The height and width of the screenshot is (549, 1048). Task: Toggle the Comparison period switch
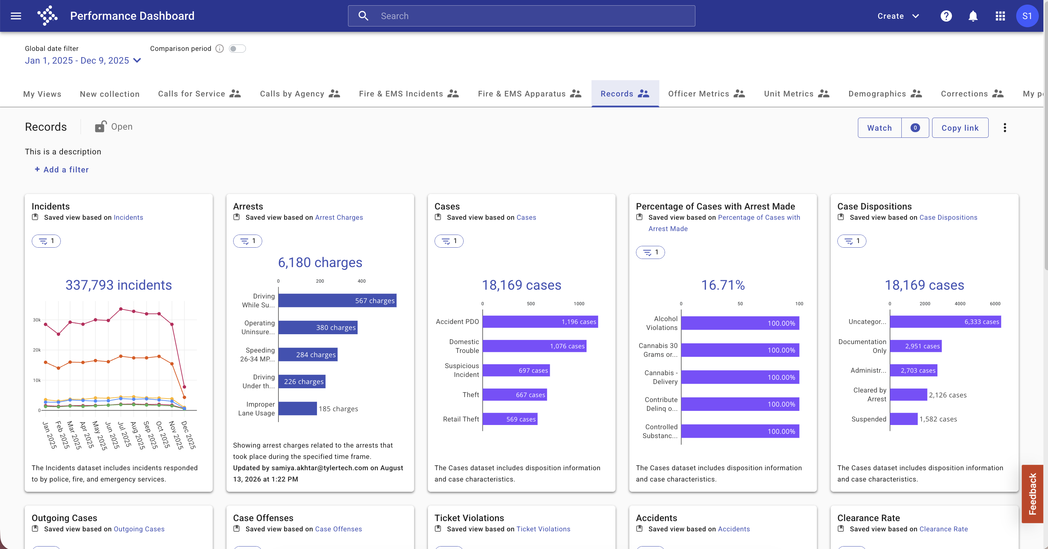point(237,48)
